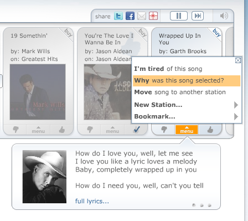Open the Bookmark... submenu

187,116
